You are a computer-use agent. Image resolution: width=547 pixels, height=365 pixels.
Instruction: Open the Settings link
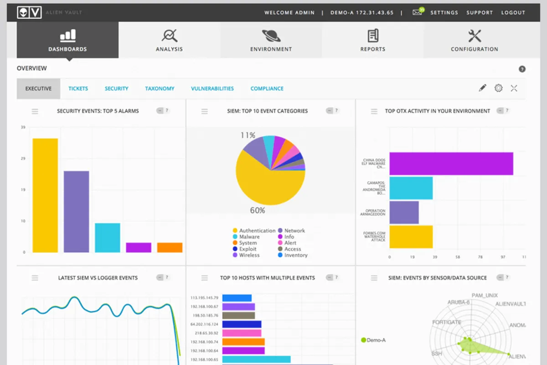pos(444,12)
